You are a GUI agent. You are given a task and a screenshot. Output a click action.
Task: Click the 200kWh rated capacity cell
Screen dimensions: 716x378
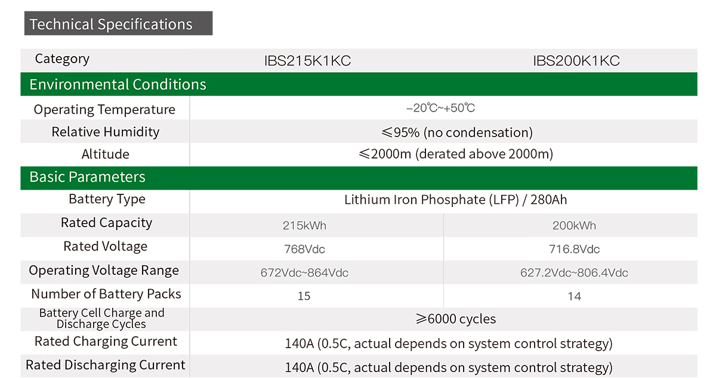(574, 226)
